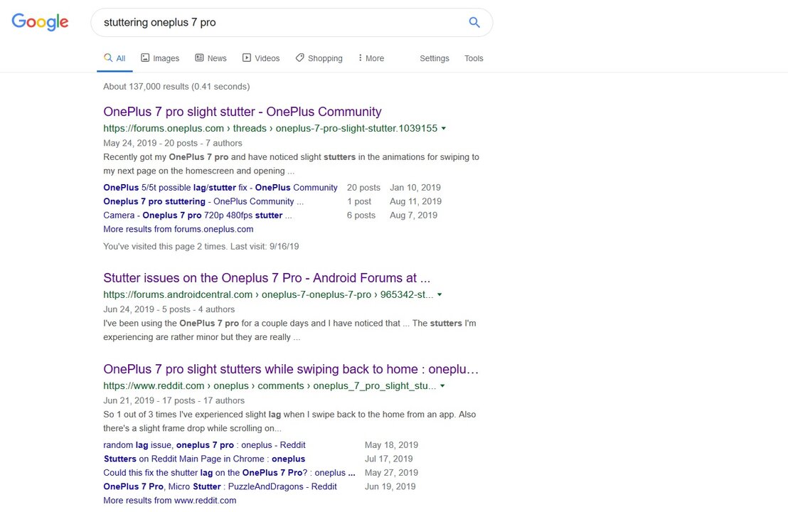The width and height of the screenshot is (788, 512).
Task: Click the 'Jan 10, 2019' date text
Action: pyautogui.click(x=415, y=188)
